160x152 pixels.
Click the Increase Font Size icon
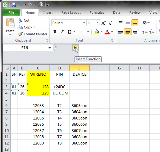[x=104, y=23]
